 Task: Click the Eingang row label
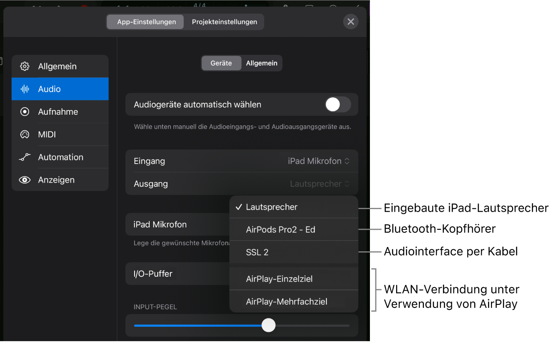point(149,161)
